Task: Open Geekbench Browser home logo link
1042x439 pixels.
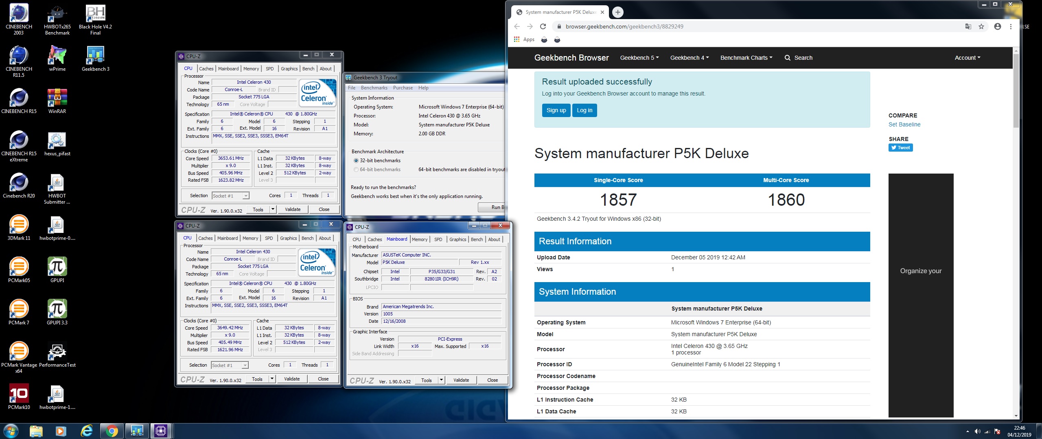Action: pos(571,58)
